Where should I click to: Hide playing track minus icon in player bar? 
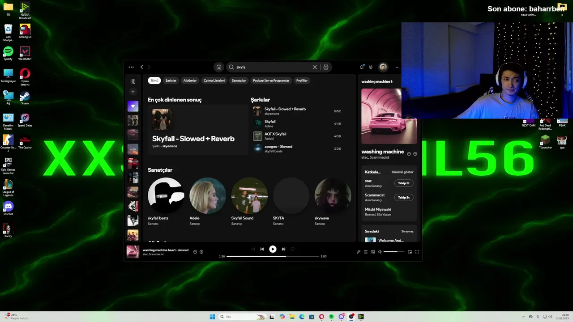click(x=195, y=252)
